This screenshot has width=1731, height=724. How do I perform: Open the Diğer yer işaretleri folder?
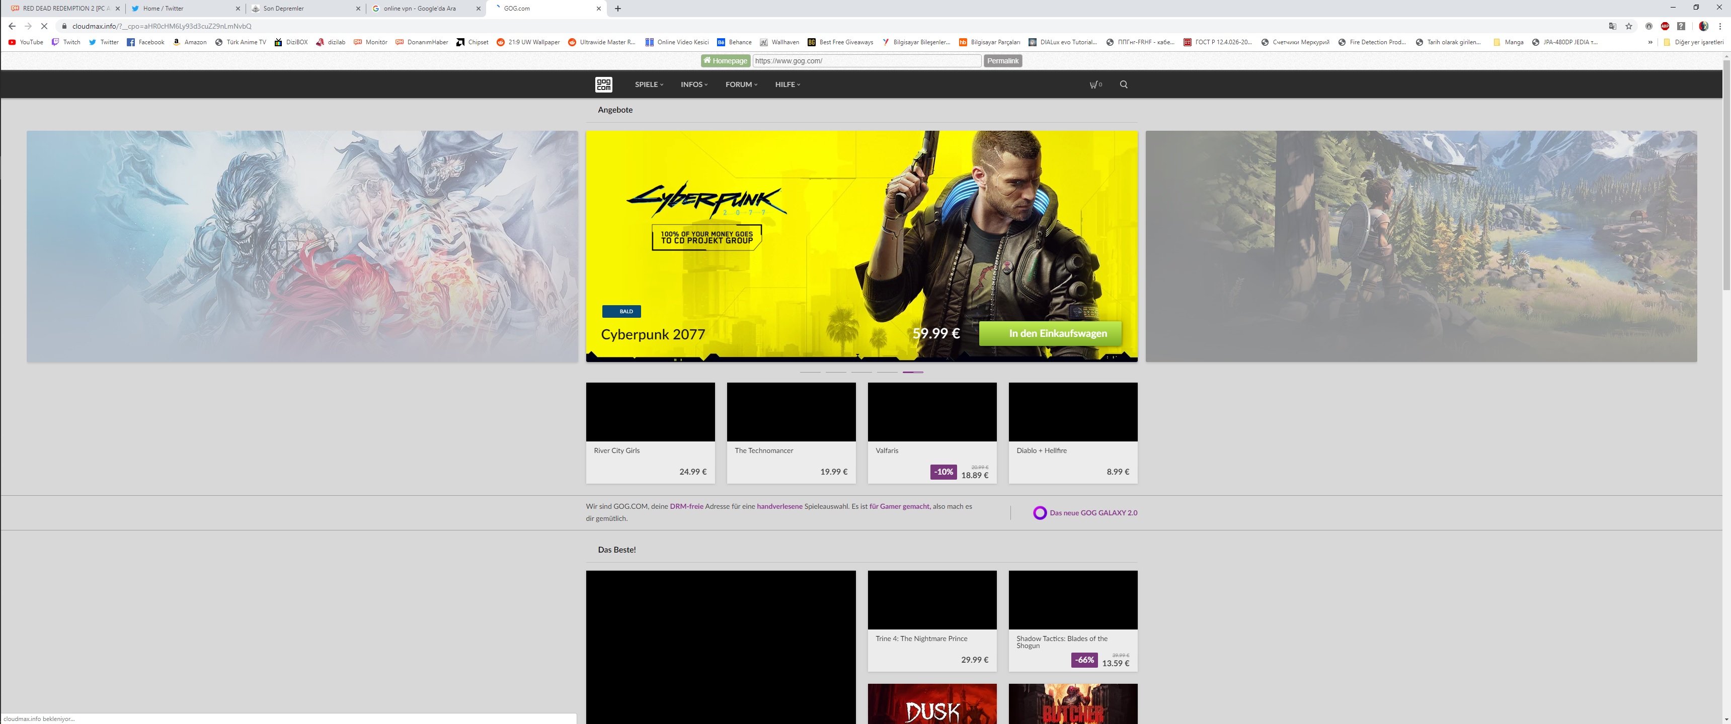(x=1693, y=42)
